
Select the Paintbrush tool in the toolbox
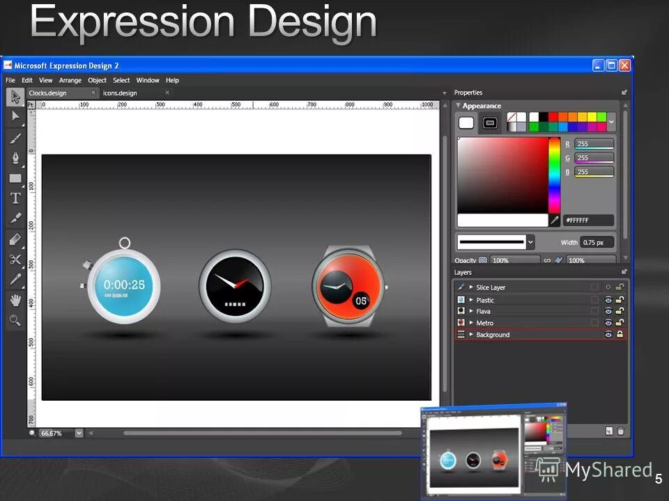[15, 137]
